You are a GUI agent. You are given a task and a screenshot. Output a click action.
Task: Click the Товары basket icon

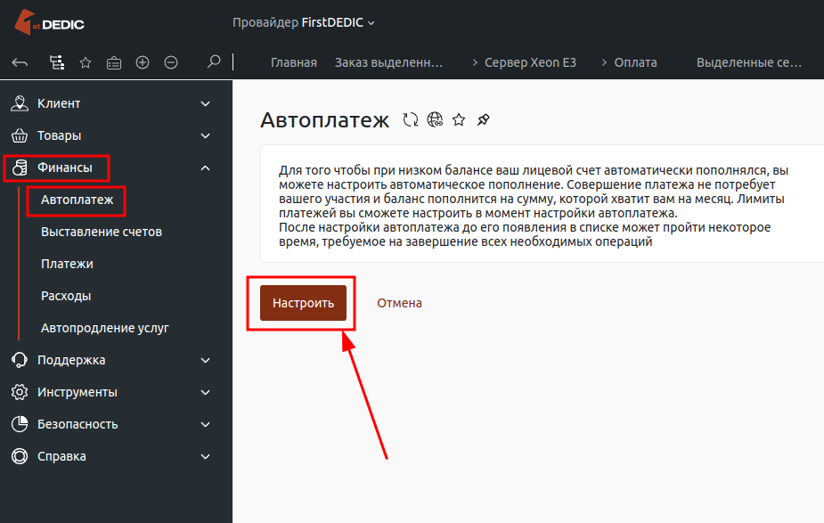pos(20,135)
